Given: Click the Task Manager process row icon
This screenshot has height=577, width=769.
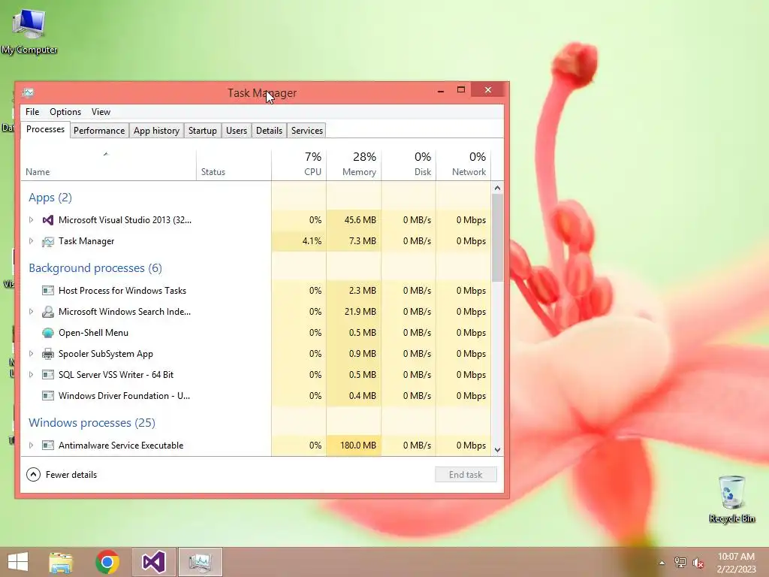Looking at the screenshot, I should [x=47, y=241].
